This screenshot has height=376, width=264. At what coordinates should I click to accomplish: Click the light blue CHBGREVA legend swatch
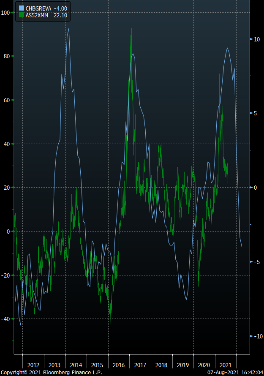click(22, 8)
